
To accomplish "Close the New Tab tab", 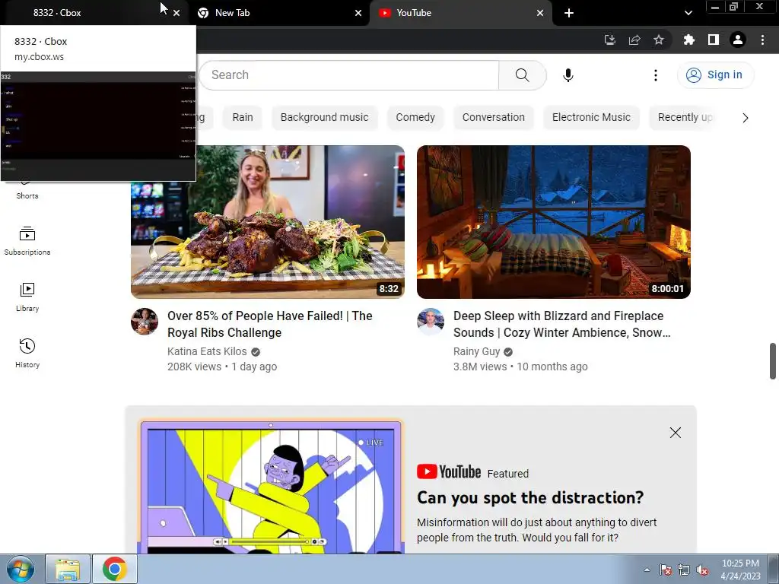I will coord(358,13).
